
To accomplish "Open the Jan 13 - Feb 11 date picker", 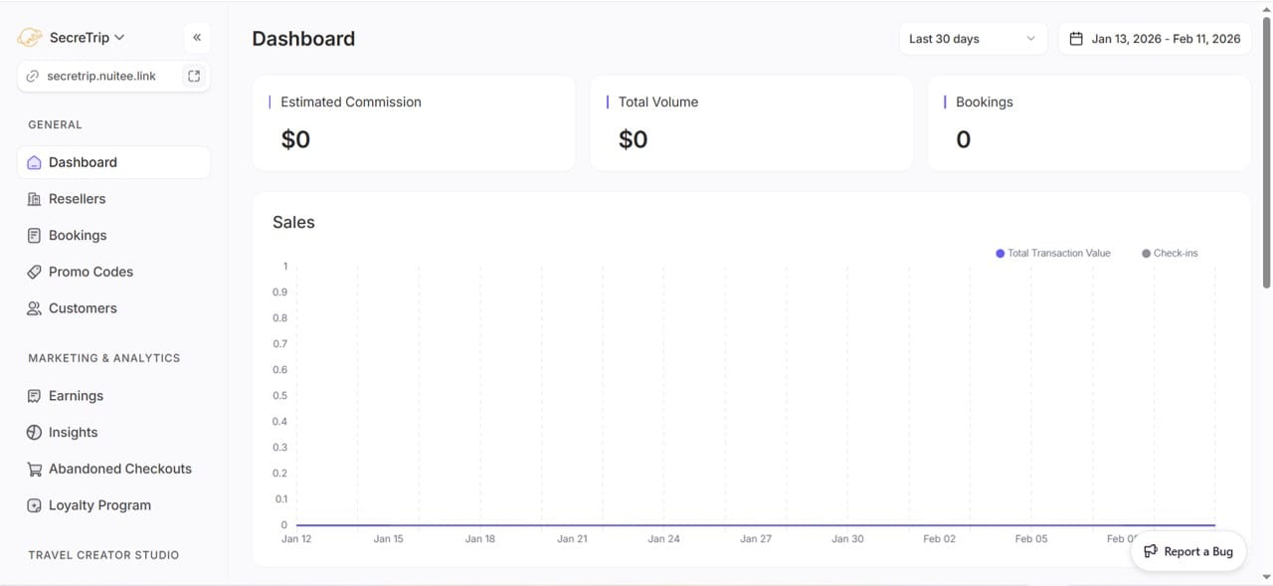I will (x=1165, y=39).
